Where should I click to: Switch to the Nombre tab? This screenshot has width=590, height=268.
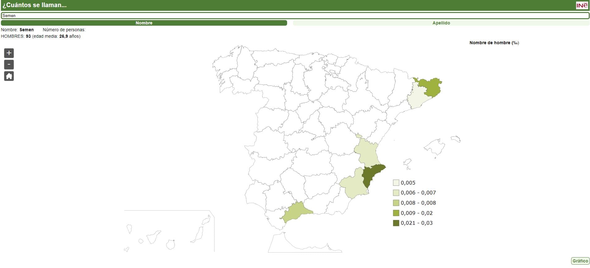[144, 23]
